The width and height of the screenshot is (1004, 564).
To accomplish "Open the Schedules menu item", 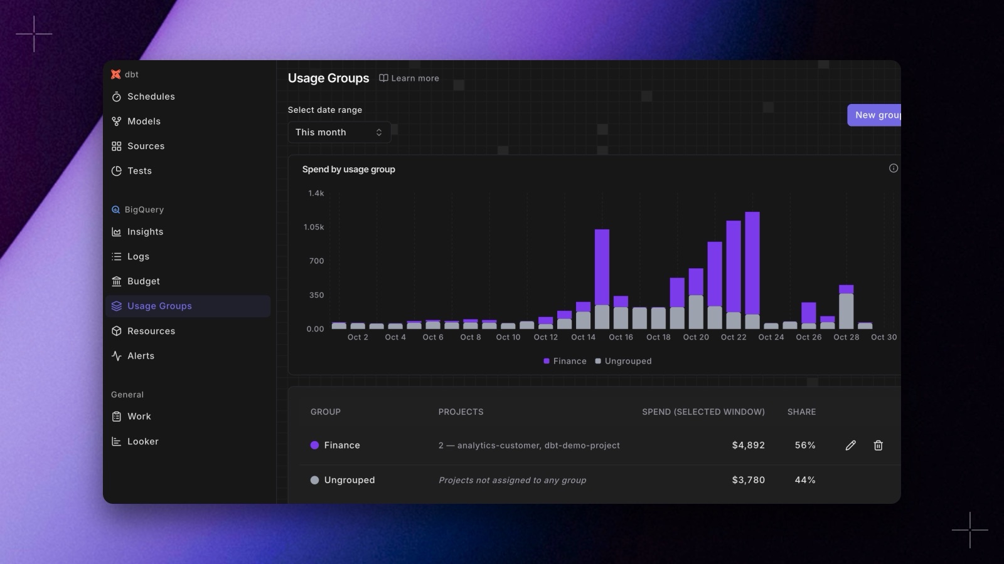I will pyautogui.click(x=188, y=97).
